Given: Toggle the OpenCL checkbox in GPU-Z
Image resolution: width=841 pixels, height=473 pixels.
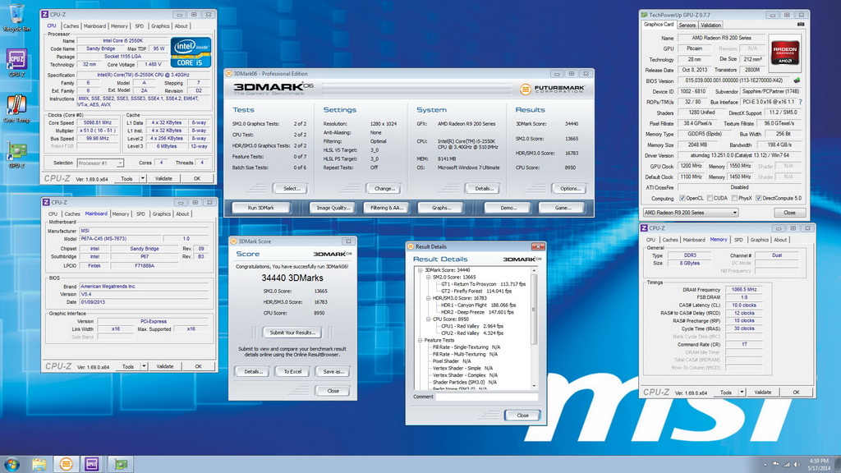Looking at the screenshot, I should 682,199.
